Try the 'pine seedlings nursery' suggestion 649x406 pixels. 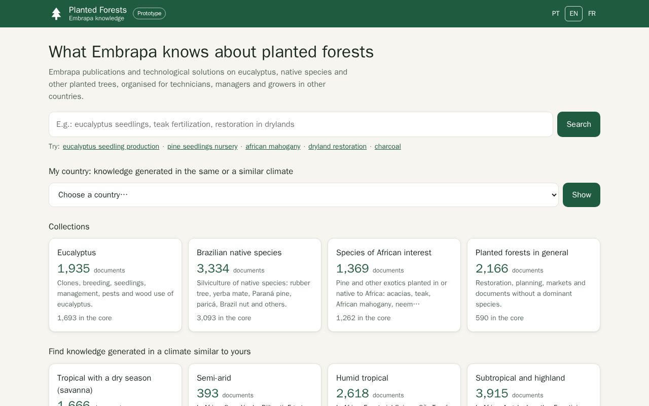click(202, 147)
